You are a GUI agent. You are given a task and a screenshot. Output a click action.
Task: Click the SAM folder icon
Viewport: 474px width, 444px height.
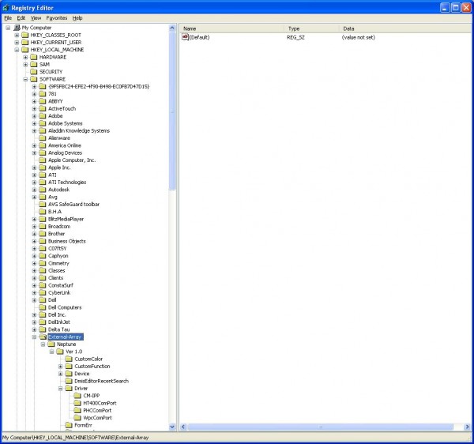pos(34,64)
